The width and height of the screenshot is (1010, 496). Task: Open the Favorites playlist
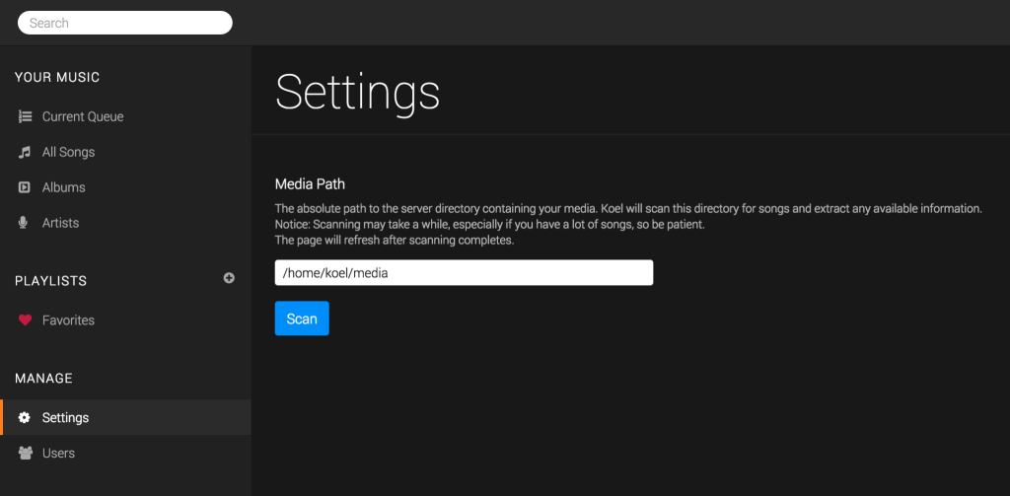tap(125, 320)
